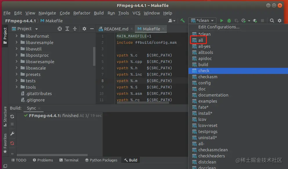Viewport: 288px width, 169px height.
Task: Click the stop icon in Build panel
Action: pyautogui.click(x=12, y=124)
